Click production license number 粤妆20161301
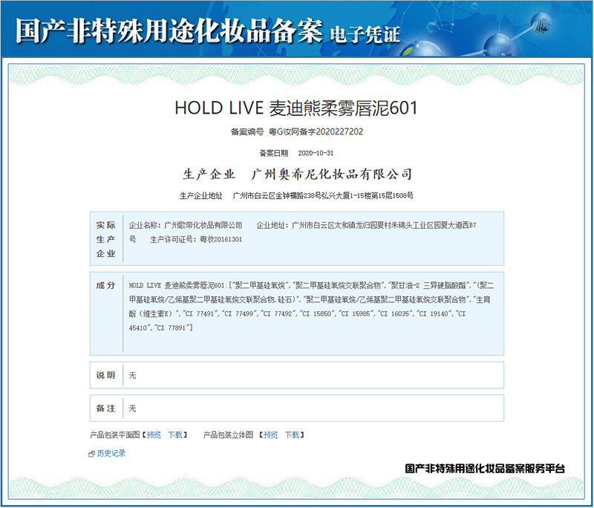594x508 pixels. point(221,239)
